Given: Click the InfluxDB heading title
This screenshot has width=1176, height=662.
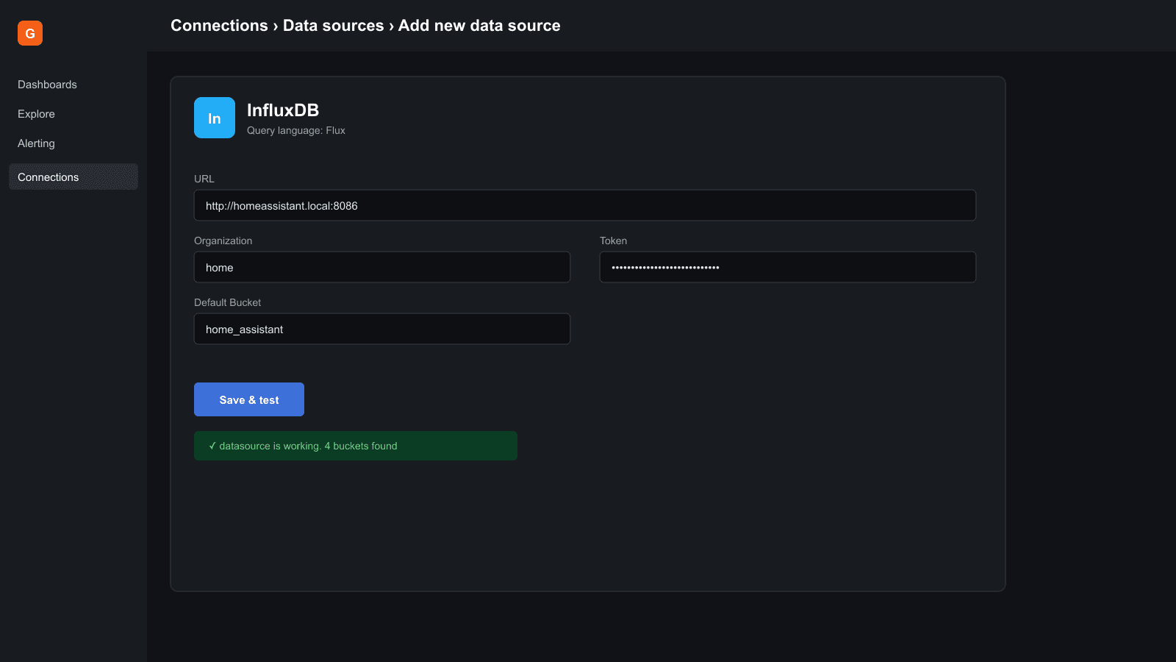Looking at the screenshot, I should (x=283, y=110).
